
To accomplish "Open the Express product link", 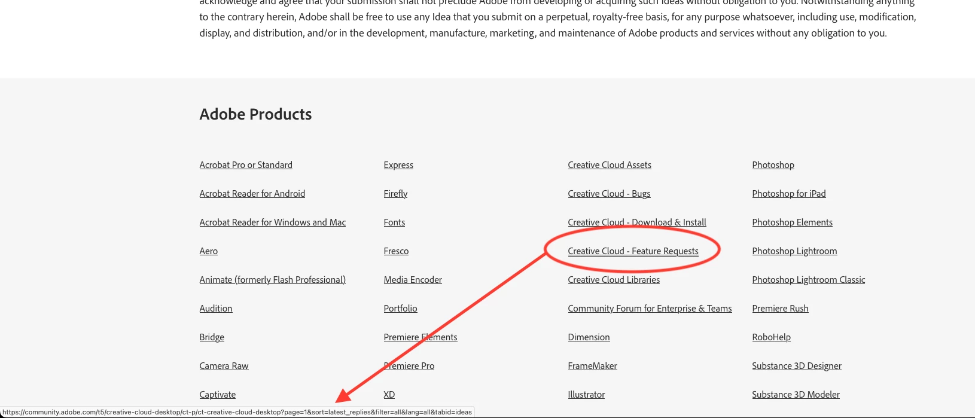I will click(x=398, y=165).
